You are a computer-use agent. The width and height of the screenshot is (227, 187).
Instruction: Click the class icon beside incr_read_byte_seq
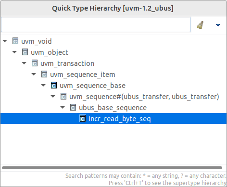[x=83, y=118]
